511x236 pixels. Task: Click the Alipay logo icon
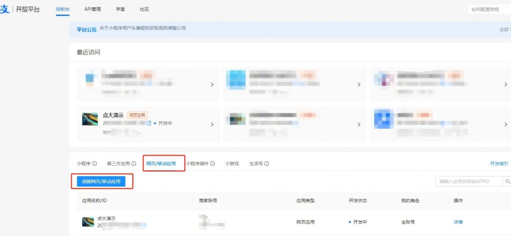click(4, 9)
